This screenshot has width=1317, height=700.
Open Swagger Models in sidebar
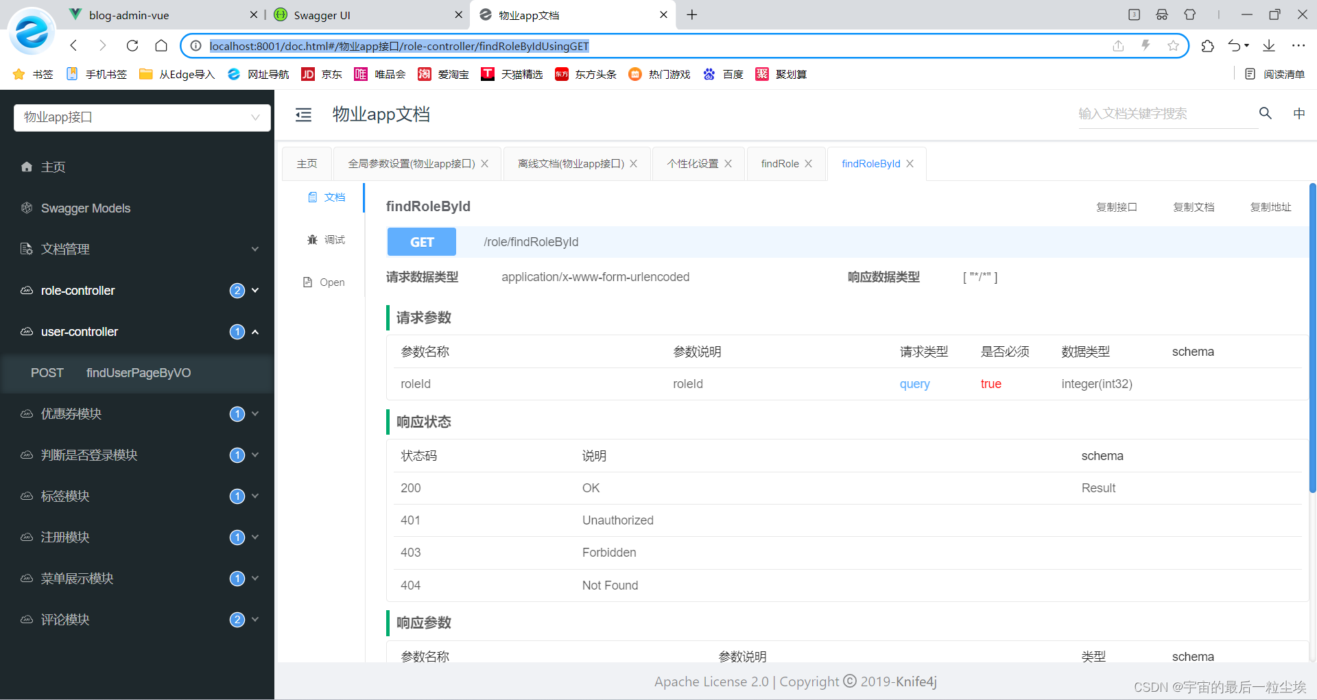pyautogui.click(x=137, y=208)
